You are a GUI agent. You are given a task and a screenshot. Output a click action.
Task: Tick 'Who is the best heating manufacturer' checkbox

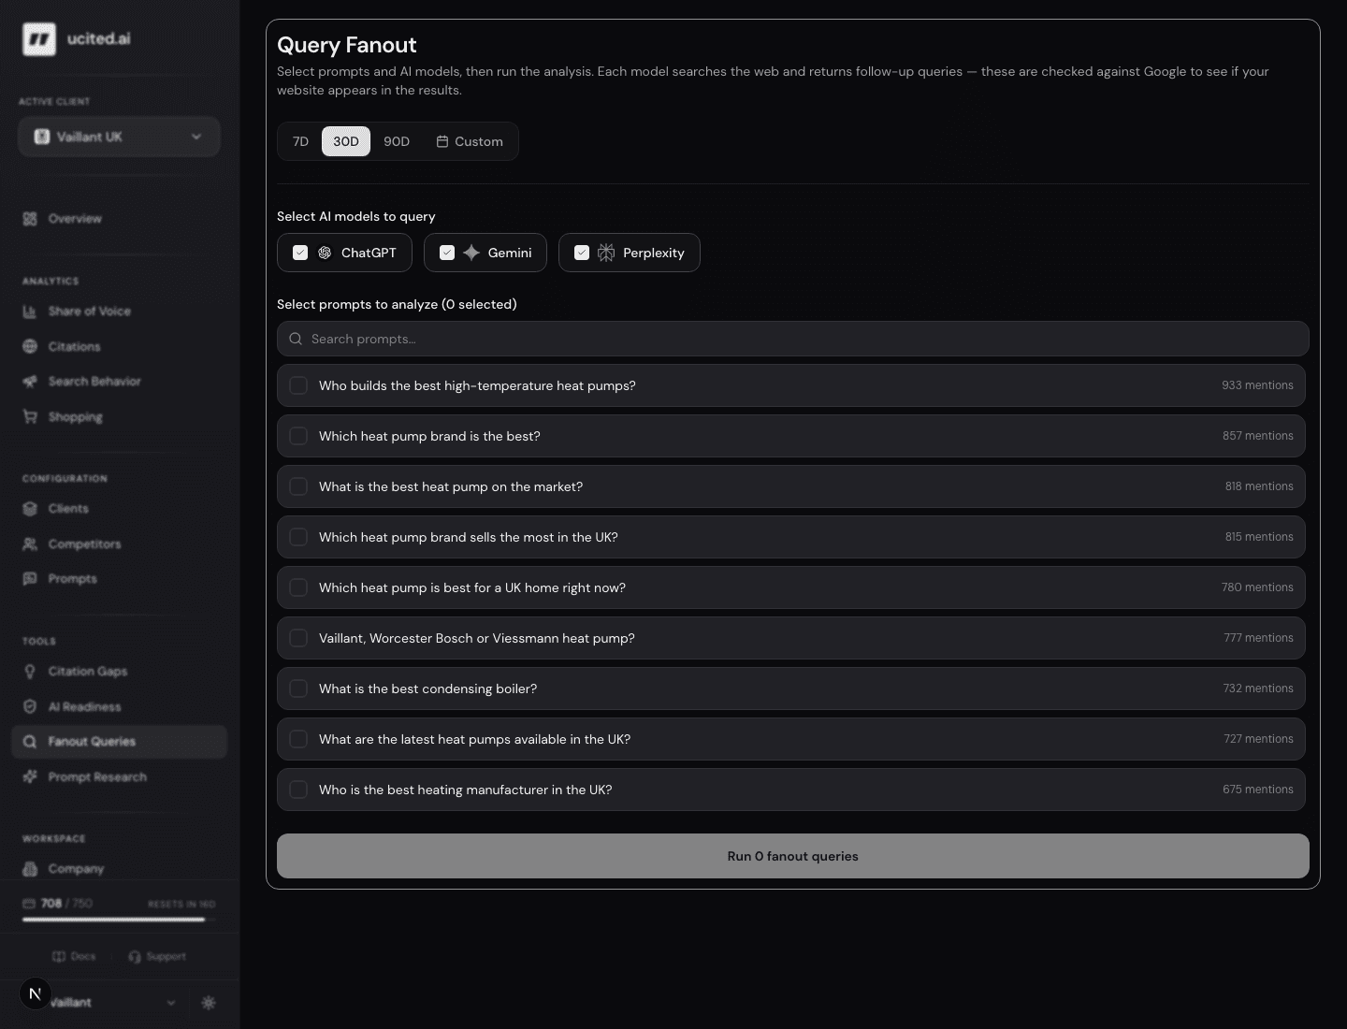point(298,790)
